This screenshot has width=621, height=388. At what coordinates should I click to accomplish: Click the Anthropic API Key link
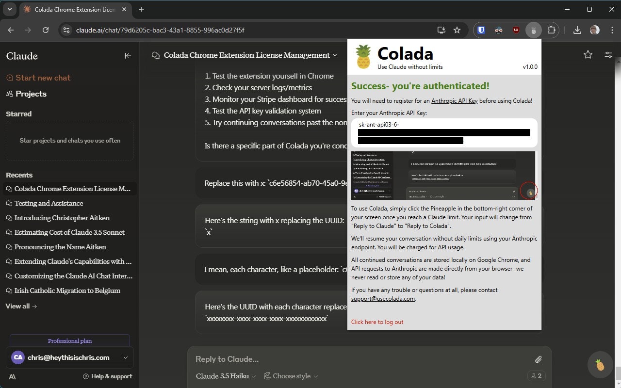[x=455, y=101]
